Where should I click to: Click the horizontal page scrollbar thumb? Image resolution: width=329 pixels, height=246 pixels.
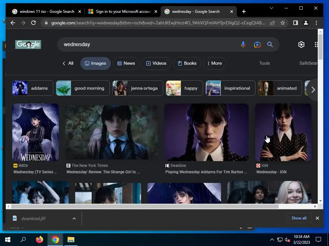[145, 207]
